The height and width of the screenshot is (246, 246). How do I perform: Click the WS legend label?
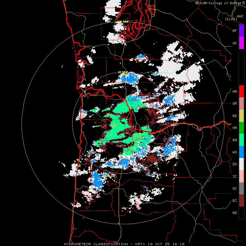(235, 152)
